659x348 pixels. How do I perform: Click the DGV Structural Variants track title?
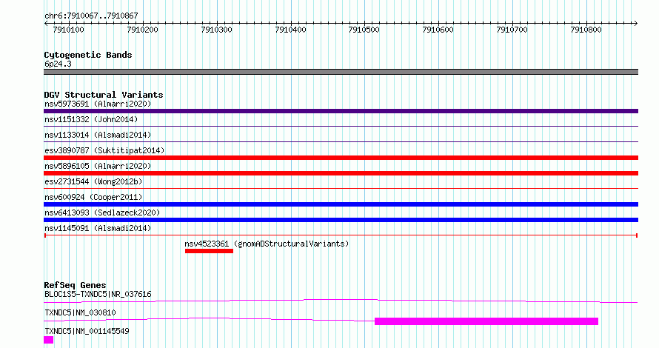pyautogui.click(x=104, y=95)
